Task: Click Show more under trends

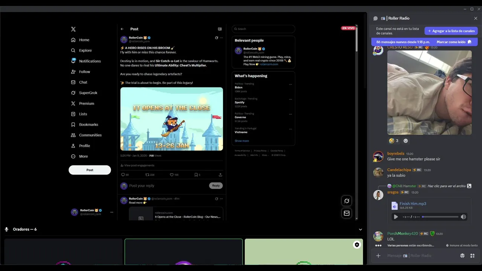Action: click(242, 141)
